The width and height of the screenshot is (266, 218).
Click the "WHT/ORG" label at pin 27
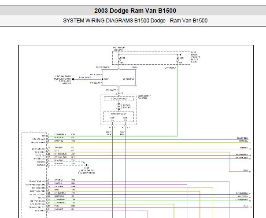[59, 196]
